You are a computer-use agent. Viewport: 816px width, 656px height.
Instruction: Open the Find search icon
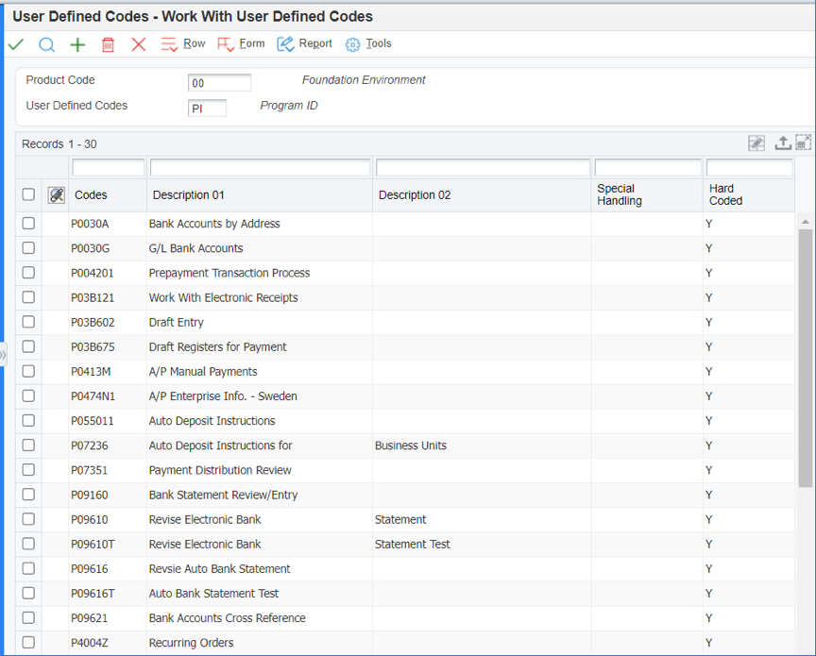click(46, 44)
